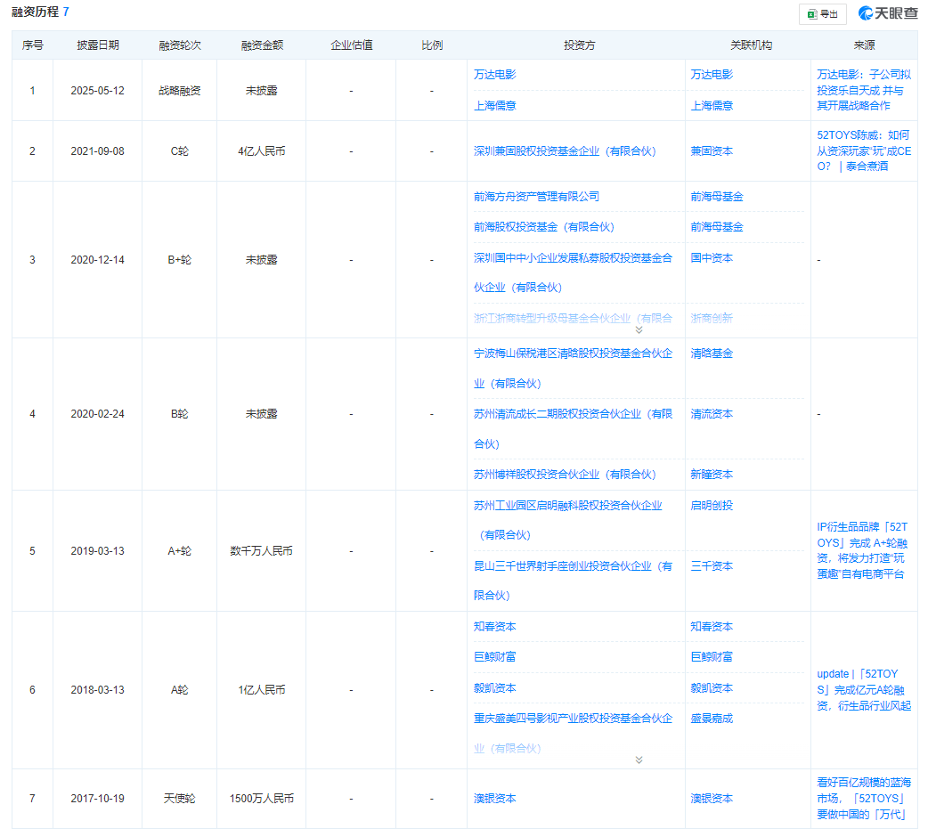Click the 融资金额 column header
The width and height of the screenshot is (928, 837).
tap(262, 45)
